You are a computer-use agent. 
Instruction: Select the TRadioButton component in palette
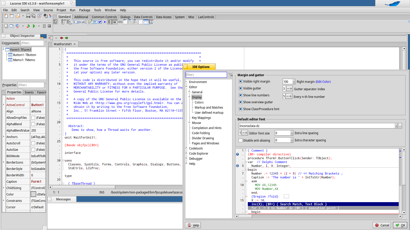105,22
